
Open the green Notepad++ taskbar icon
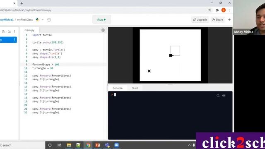click(x=78, y=145)
